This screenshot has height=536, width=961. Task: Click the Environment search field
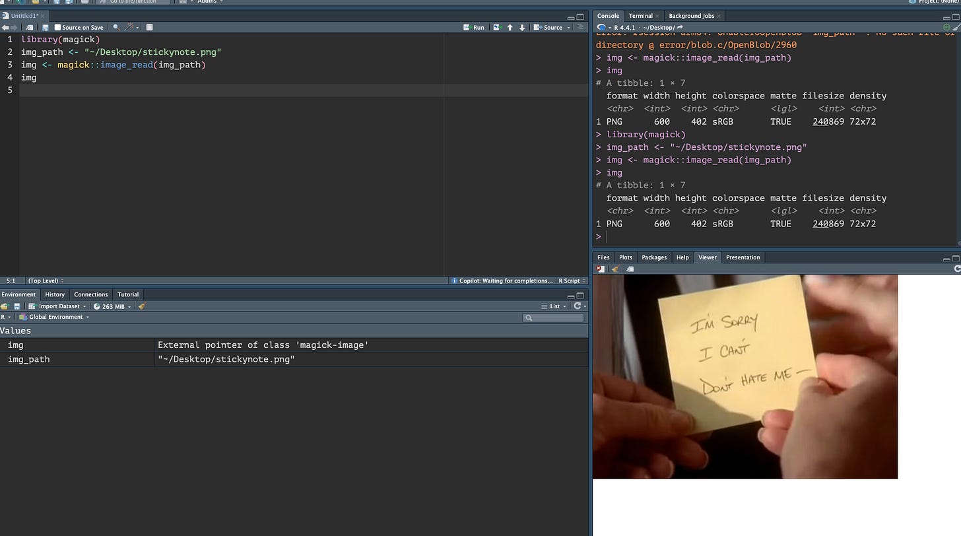[553, 318]
